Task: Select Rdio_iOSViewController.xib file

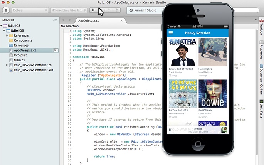Action: (33, 70)
